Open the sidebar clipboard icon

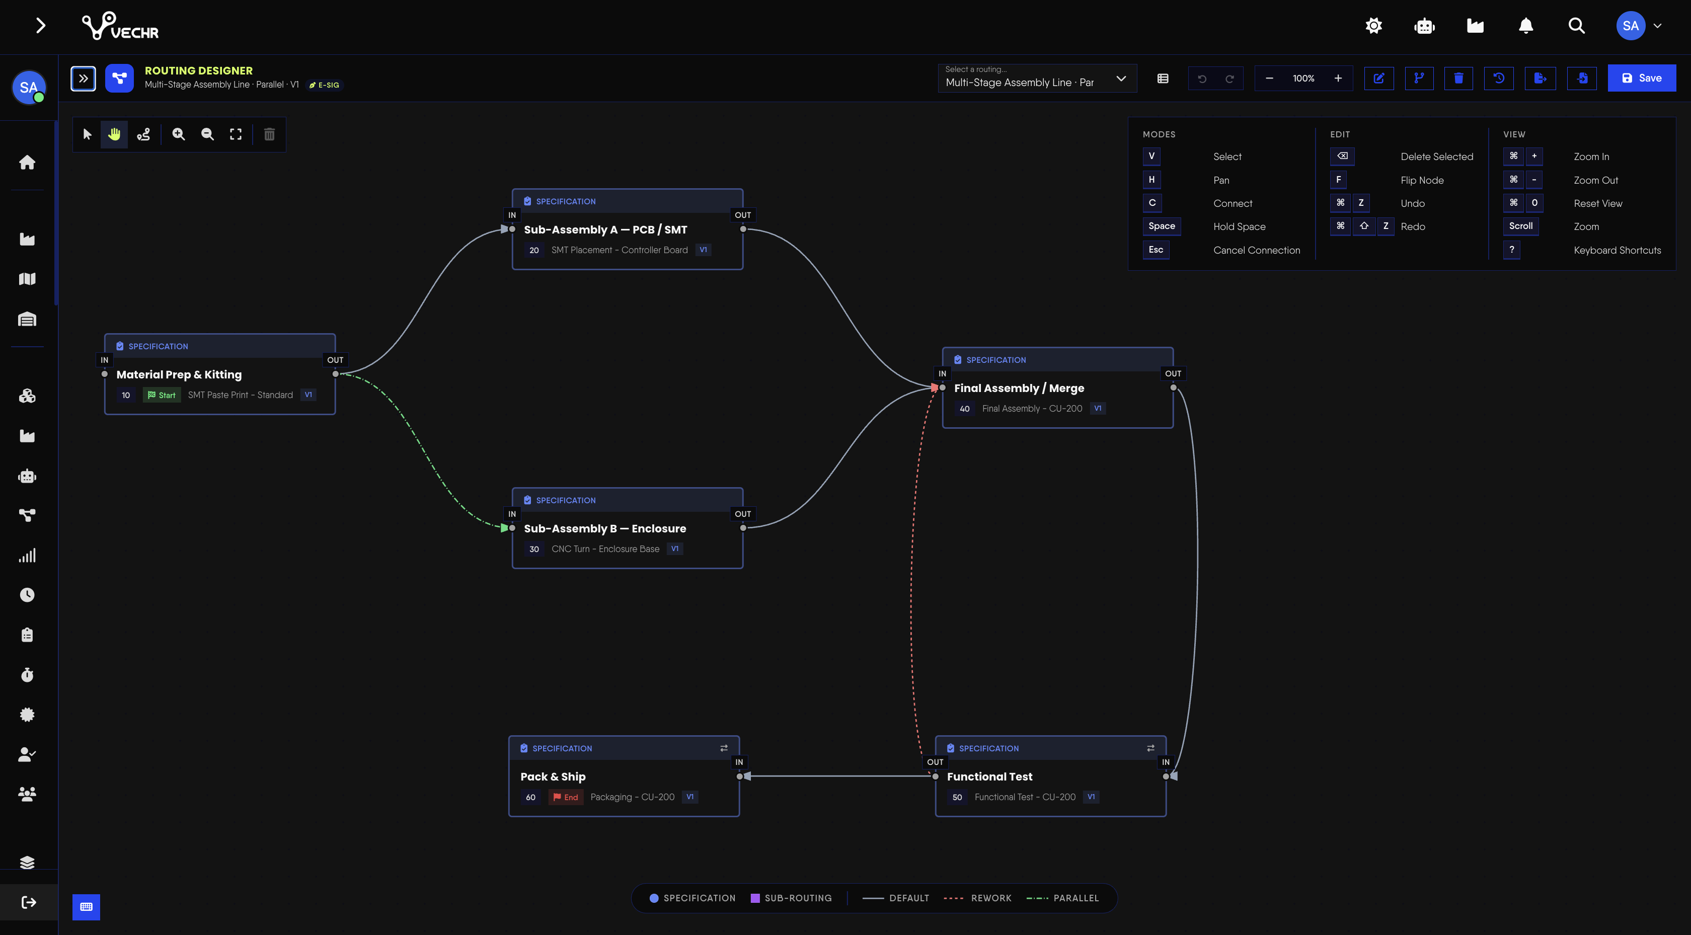point(27,635)
